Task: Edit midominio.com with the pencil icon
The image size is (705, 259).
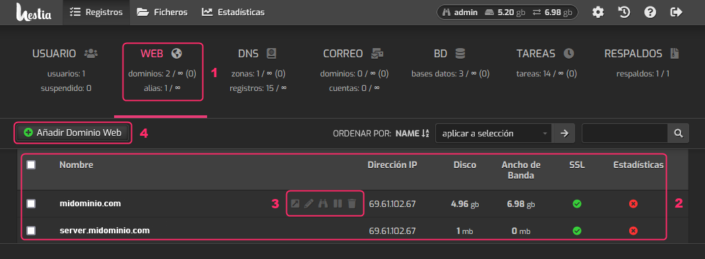Action: [309, 204]
